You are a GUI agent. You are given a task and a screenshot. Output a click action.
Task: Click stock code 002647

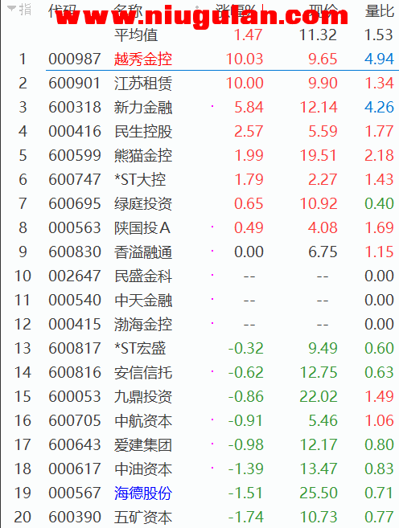pos(75,276)
